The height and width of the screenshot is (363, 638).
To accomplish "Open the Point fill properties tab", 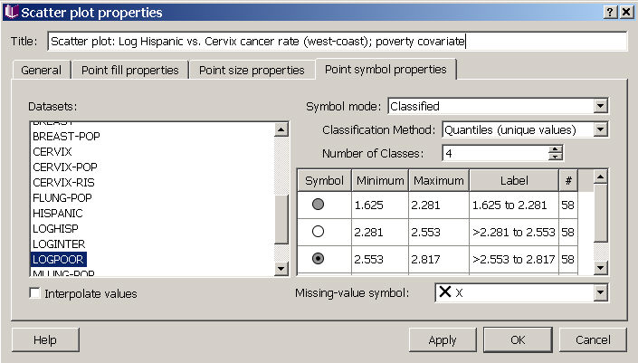I will point(131,70).
